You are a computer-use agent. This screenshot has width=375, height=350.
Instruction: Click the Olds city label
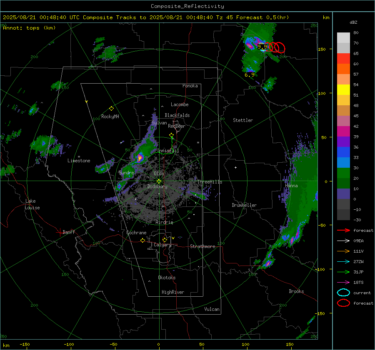pos(159,174)
